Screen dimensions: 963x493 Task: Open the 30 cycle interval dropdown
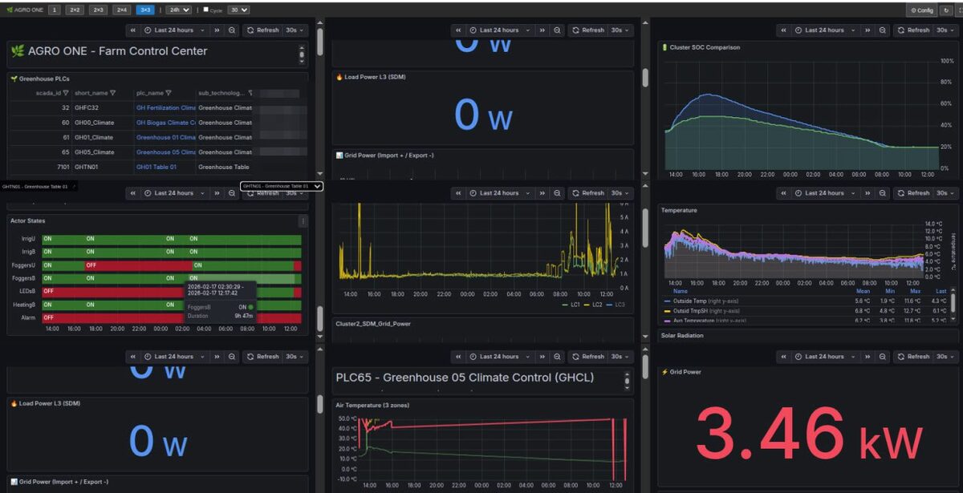click(238, 10)
